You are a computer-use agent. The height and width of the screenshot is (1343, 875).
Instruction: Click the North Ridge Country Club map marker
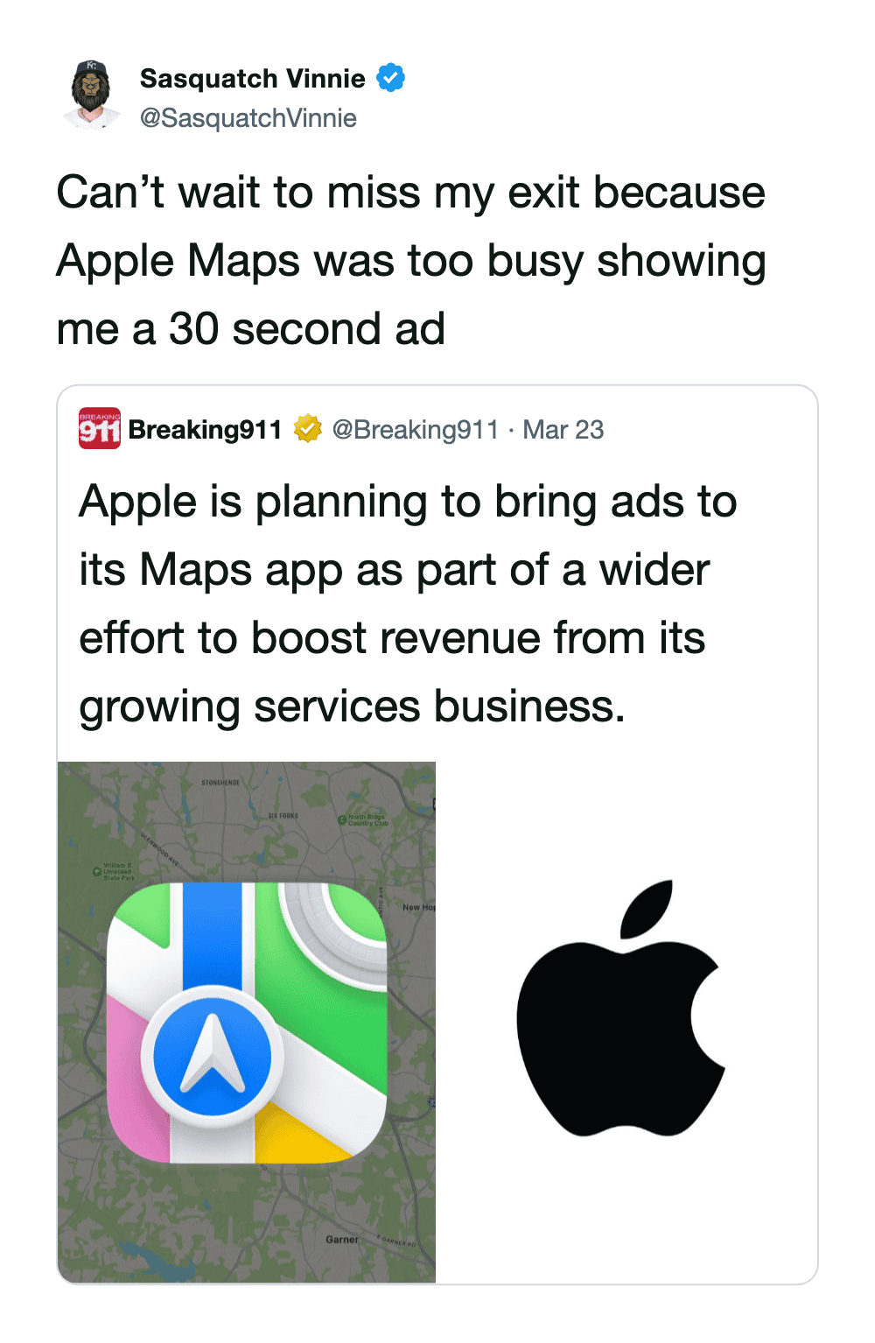pos(343,819)
